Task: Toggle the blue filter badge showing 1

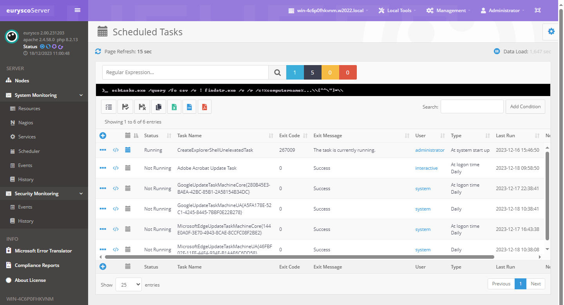Action: 295,73
